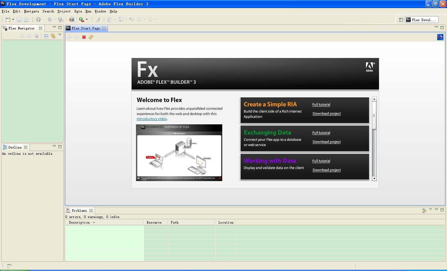Click the Save toolbar icon

19,20
